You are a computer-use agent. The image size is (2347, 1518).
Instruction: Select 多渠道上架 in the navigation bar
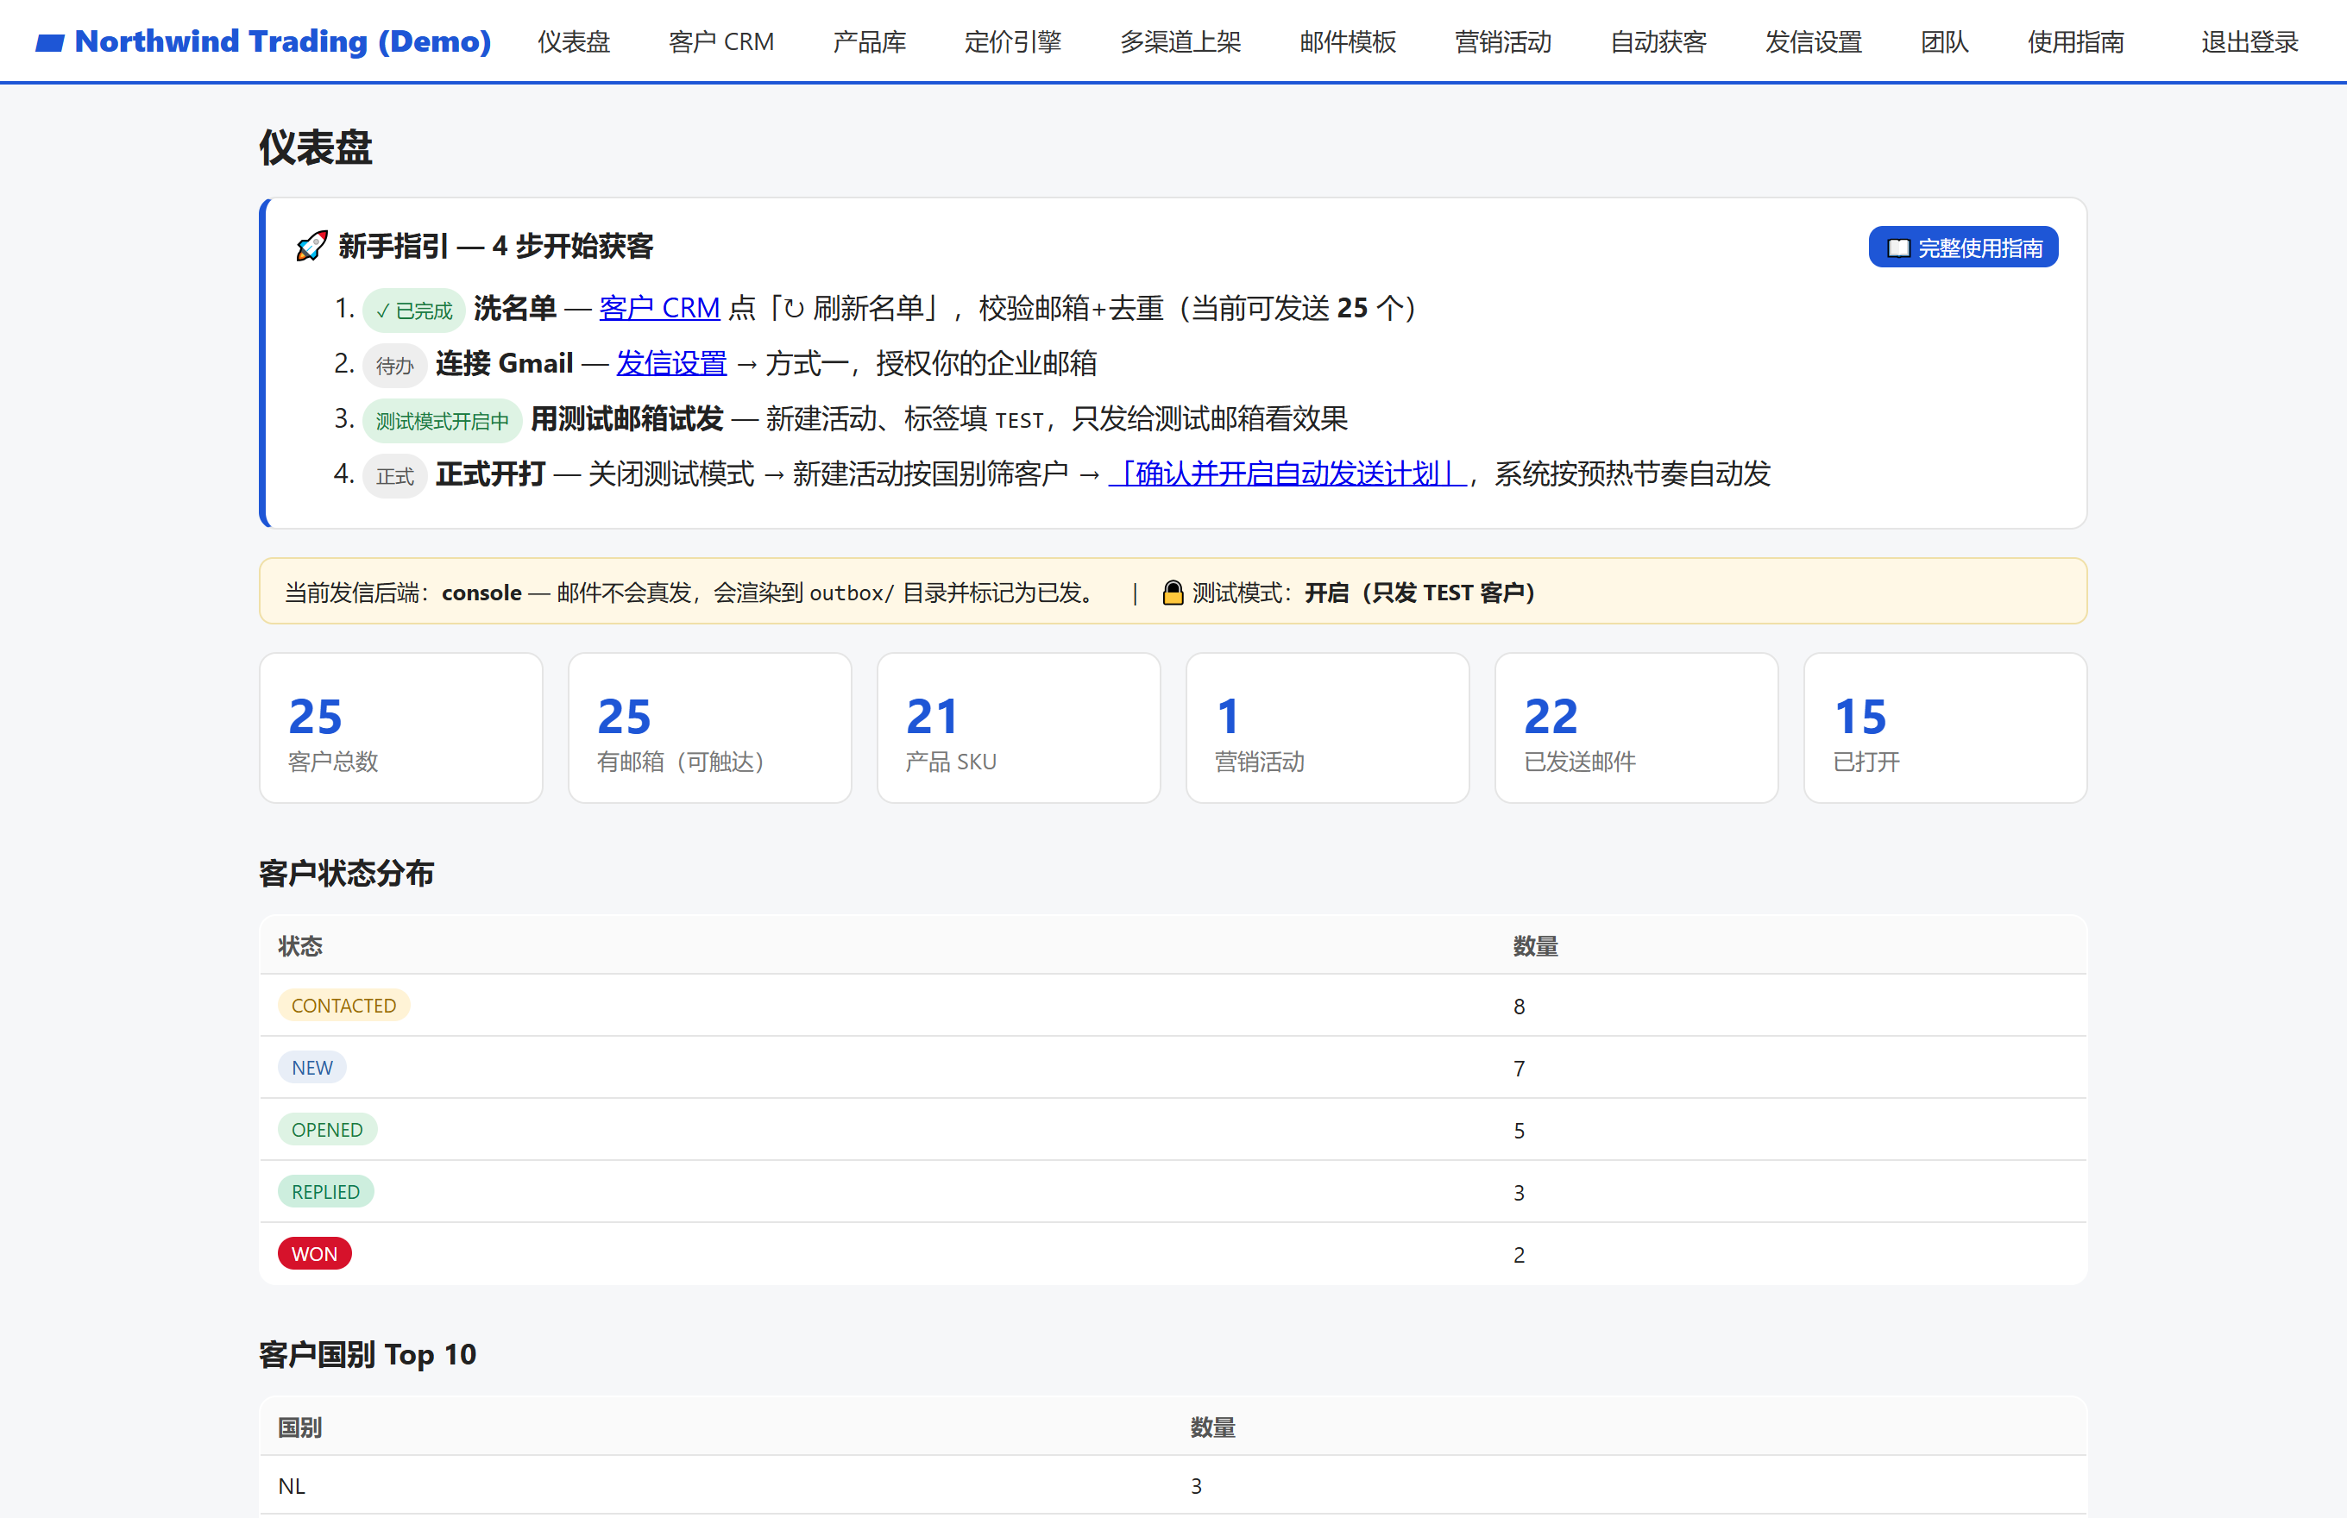[1180, 41]
